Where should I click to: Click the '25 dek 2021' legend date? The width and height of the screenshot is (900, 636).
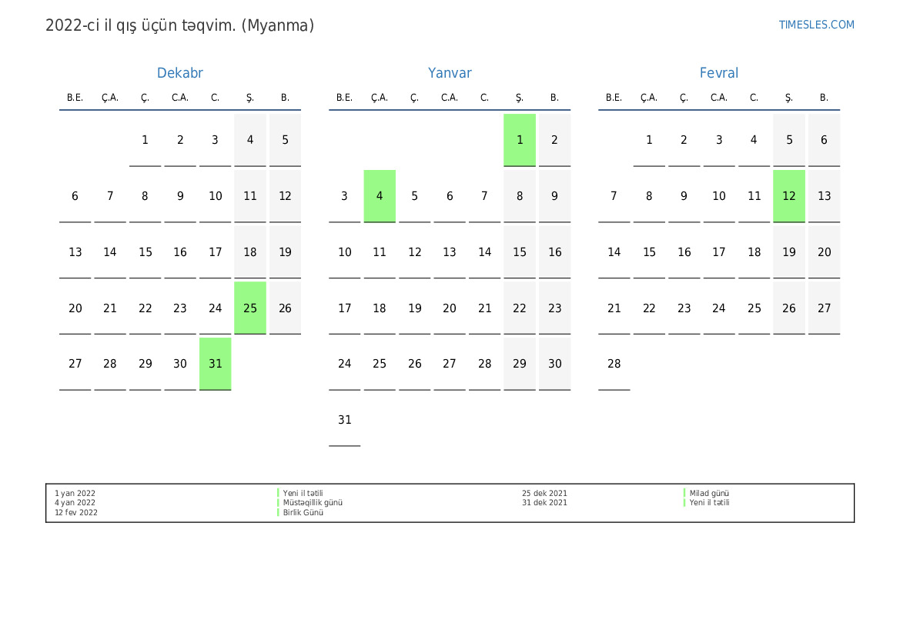[x=544, y=494]
